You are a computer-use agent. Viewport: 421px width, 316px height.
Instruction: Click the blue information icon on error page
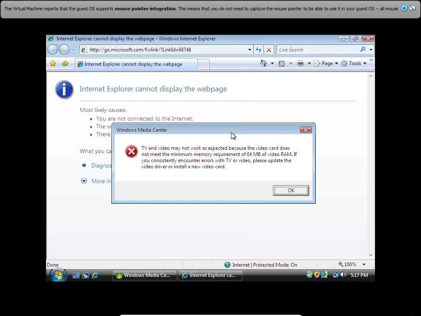(x=64, y=89)
